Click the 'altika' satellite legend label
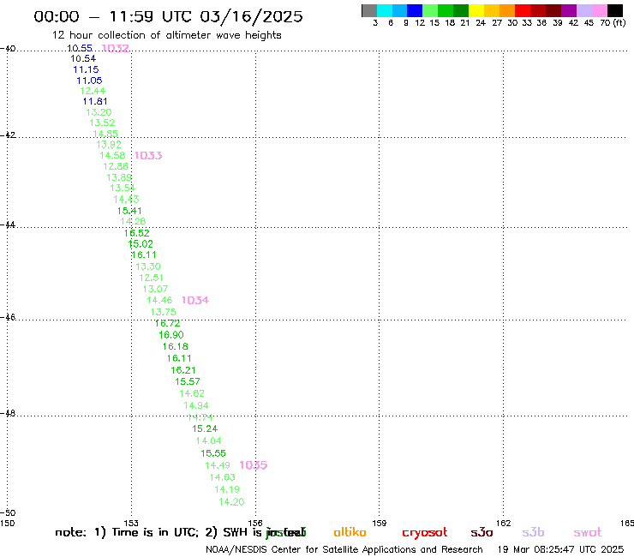The width and height of the screenshot is (634, 557). click(350, 532)
